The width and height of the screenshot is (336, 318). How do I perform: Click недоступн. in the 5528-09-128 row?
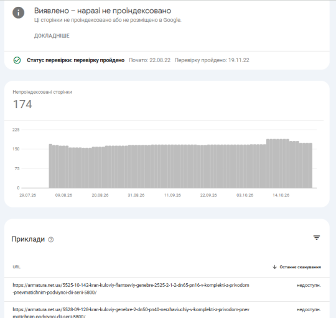pos(309,310)
